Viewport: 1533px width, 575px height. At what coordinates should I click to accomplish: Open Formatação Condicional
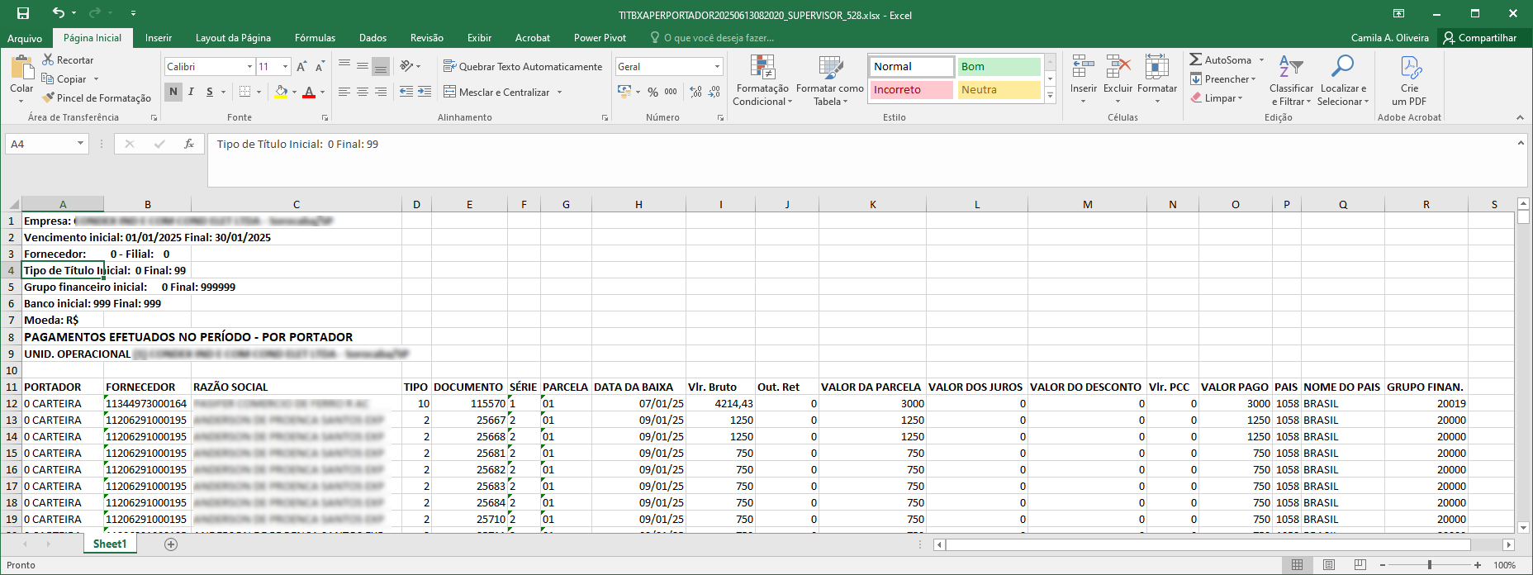[x=762, y=80]
